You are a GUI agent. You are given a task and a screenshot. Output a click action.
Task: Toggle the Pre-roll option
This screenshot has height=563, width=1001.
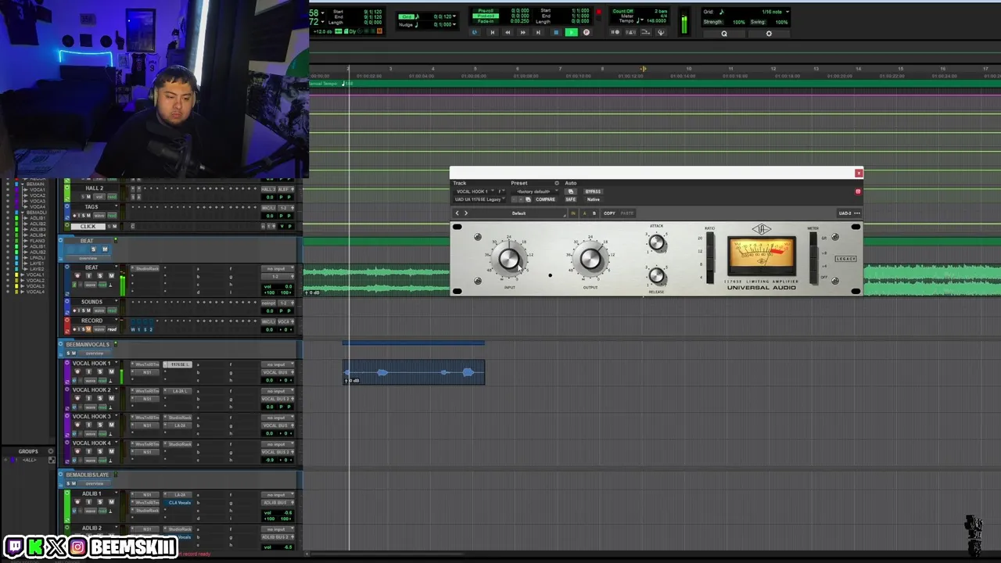(x=486, y=10)
